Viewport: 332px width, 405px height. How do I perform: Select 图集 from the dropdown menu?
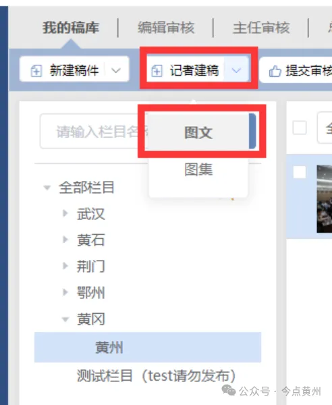[198, 169]
